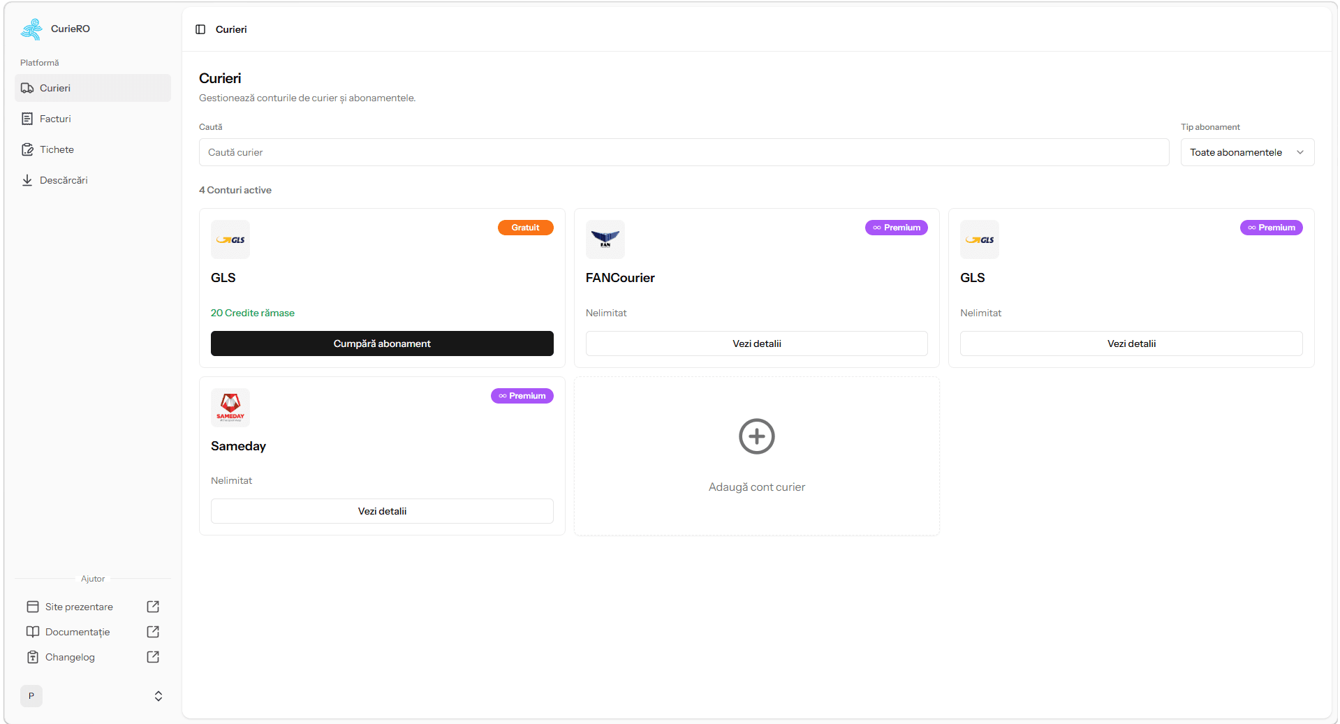Open Facturi in the sidebar
Screen dimensions: 1340x724
pos(55,119)
